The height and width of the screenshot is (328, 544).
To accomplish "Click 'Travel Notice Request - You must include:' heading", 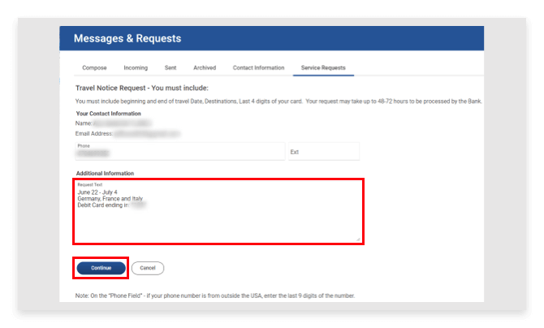I will pos(142,88).
